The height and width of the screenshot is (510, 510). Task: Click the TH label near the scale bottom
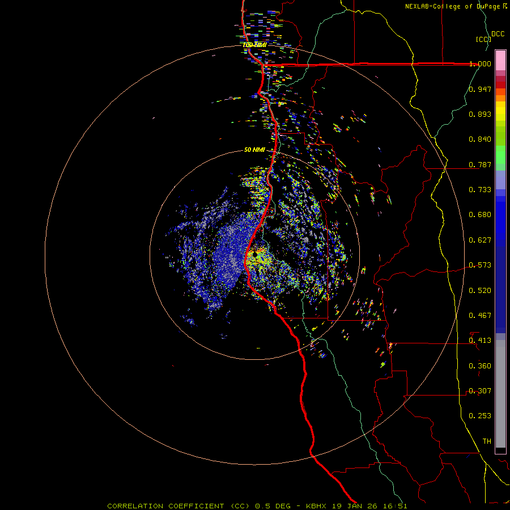487,441
